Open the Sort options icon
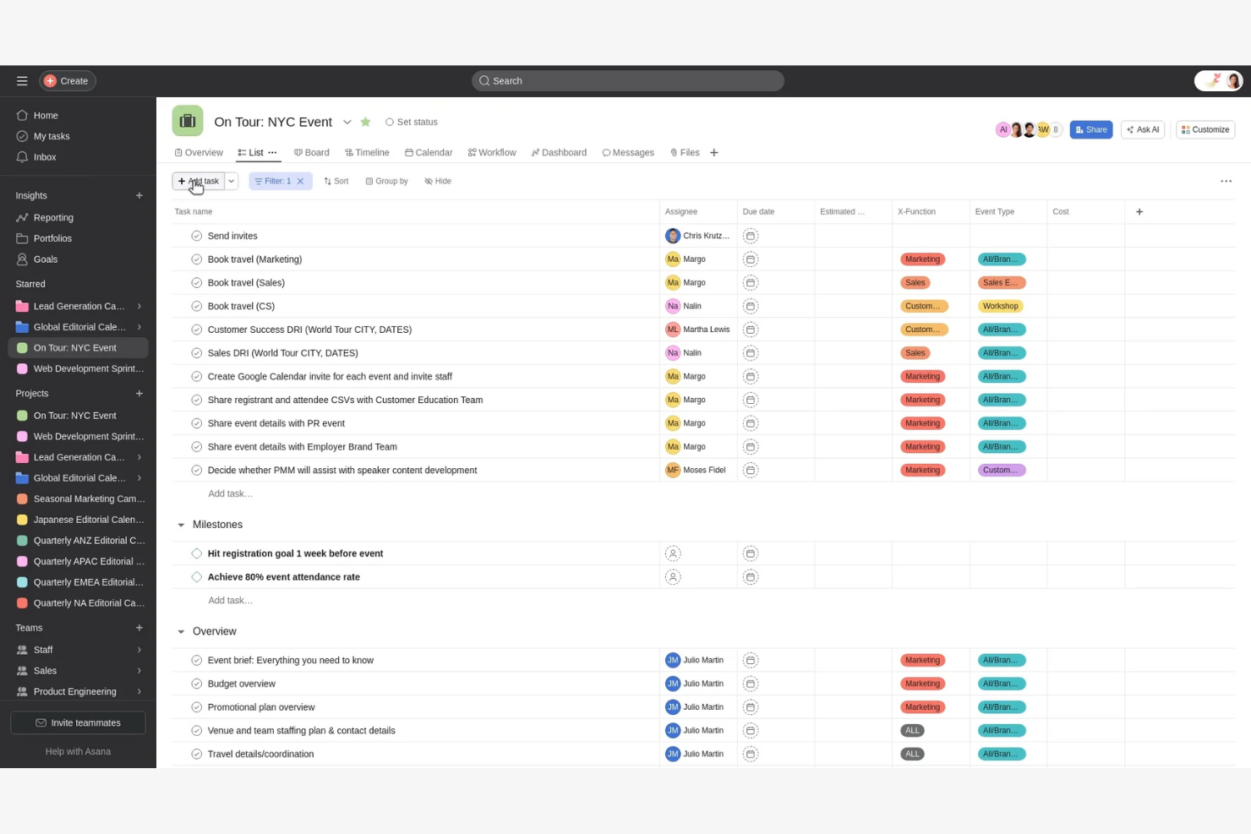Image resolution: width=1251 pixels, height=834 pixels. [328, 181]
